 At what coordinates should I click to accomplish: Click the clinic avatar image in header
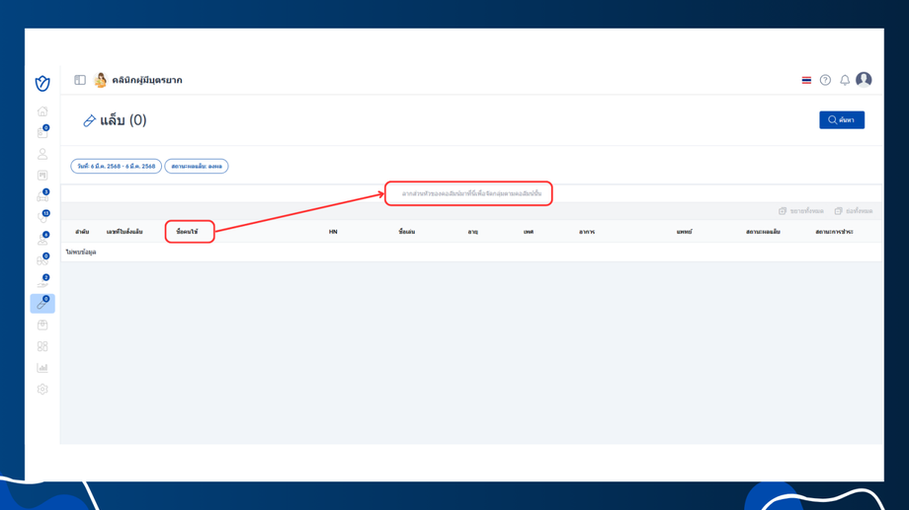click(101, 80)
